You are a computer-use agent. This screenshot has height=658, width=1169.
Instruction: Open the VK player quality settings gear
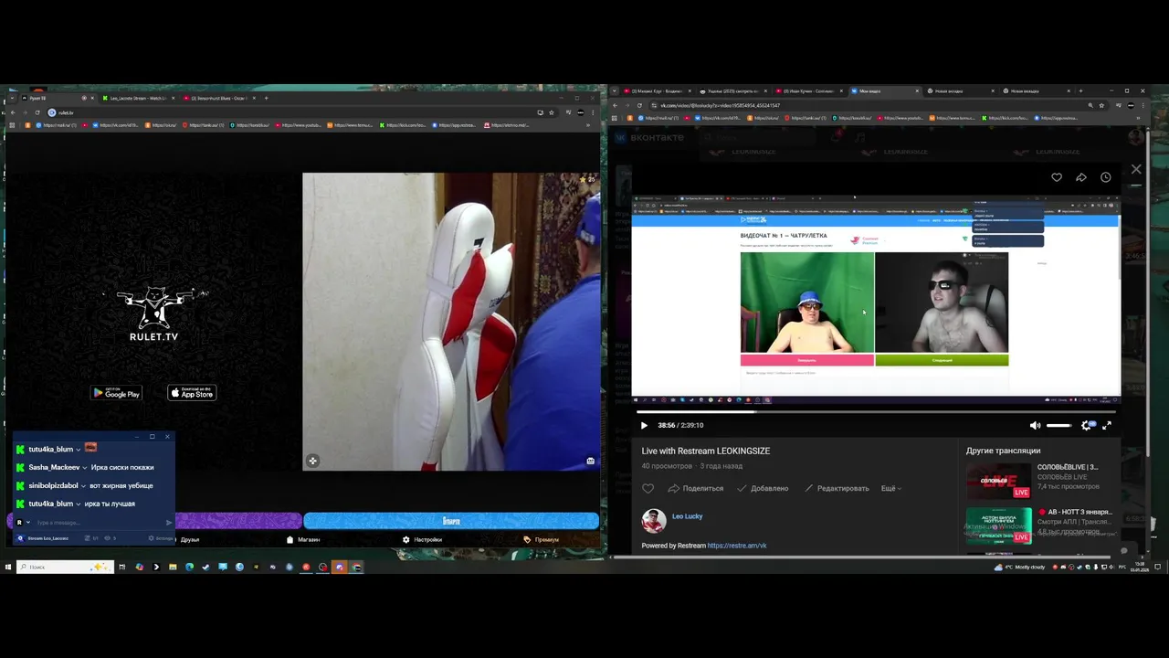(1087, 425)
